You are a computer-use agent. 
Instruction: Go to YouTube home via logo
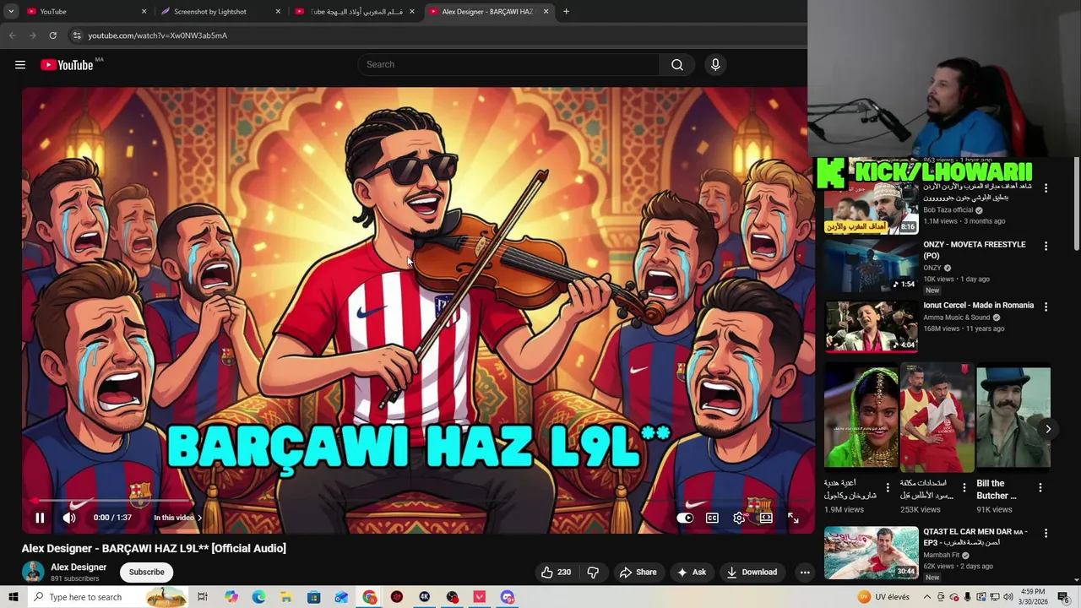67,65
